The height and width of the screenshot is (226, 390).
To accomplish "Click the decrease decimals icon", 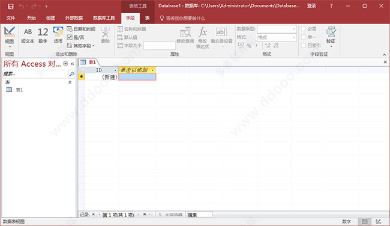I will click(276, 46).
